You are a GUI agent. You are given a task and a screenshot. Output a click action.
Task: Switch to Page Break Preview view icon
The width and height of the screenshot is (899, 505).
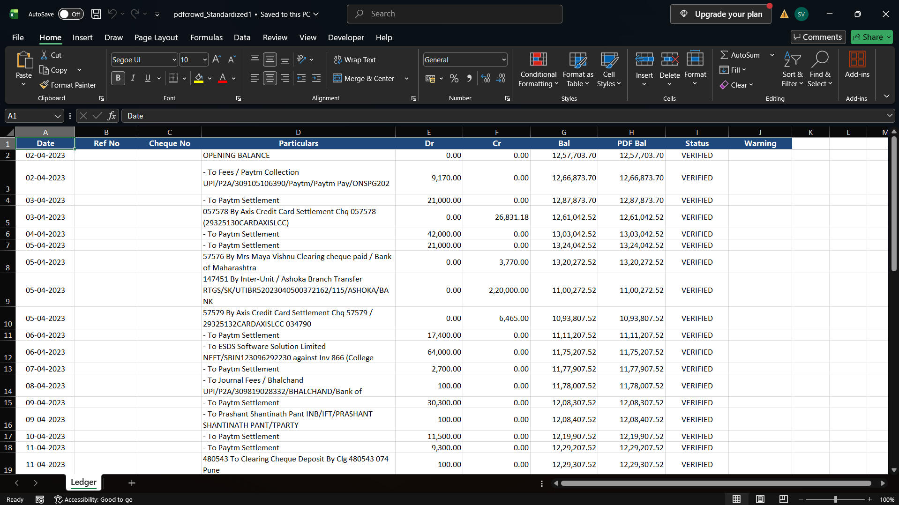783,499
